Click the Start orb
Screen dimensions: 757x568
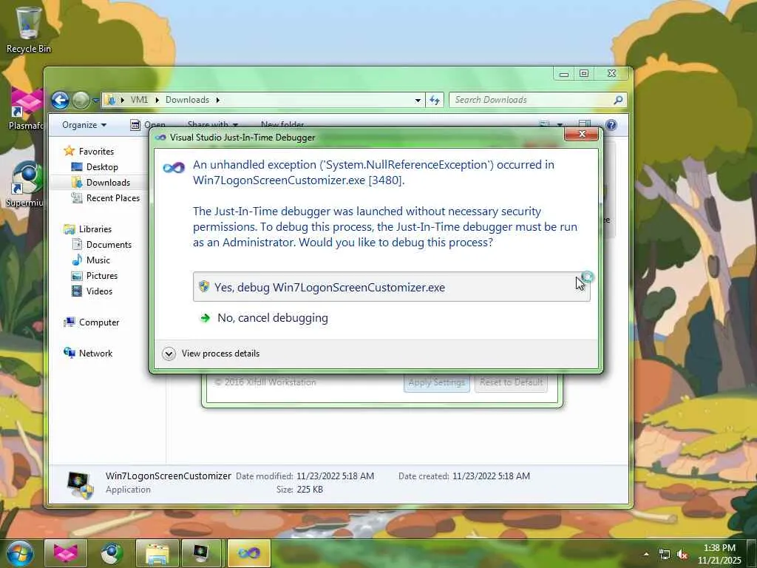[x=20, y=553]
